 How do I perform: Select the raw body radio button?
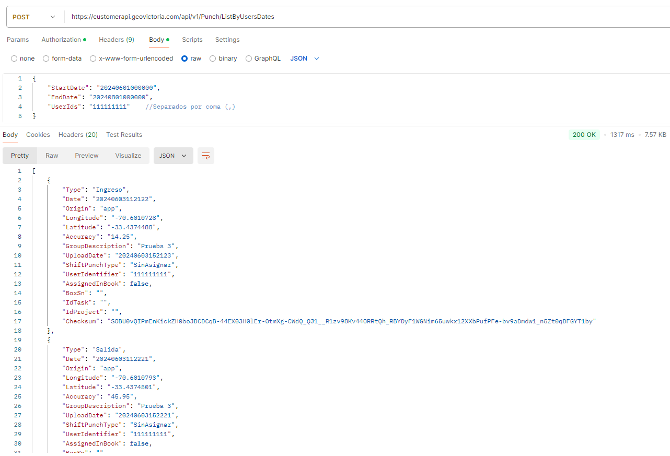tap(184, 59)
